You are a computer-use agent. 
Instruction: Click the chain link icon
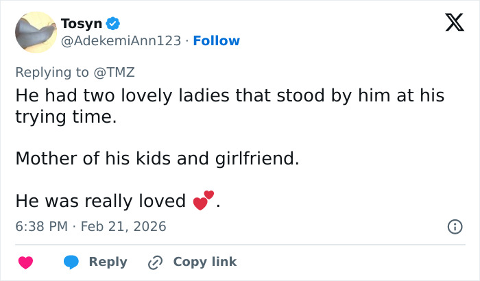click(155, 262)
